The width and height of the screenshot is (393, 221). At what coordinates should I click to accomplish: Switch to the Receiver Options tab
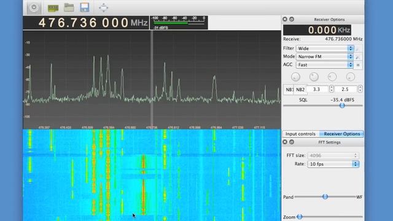tap(341, 134)
